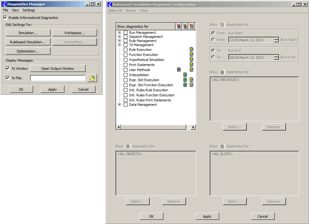Select From: Run Start radio button
Viewport: 309px width, 224px height.
pyautogui.click(x=213, y=33)
